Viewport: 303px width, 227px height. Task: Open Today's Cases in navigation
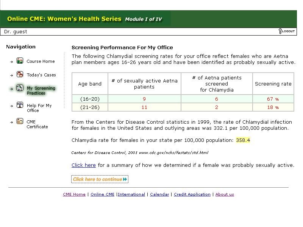click(x=41, y=75)
